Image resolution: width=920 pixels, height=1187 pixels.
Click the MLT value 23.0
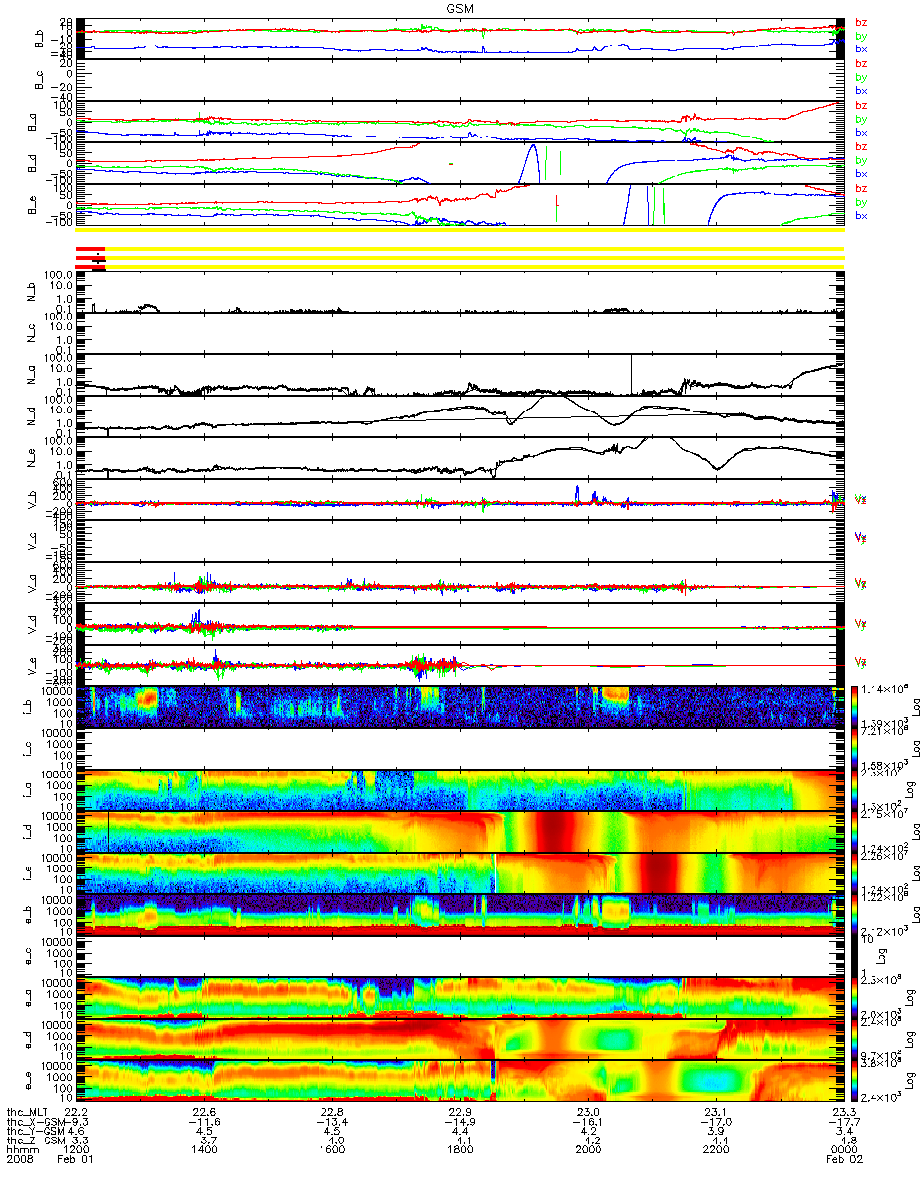coord(588,1112)
